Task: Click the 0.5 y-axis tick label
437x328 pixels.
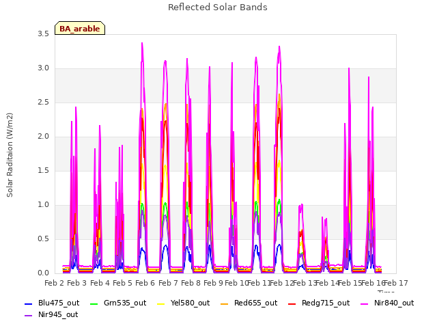Action: click(x=43, y=239)
